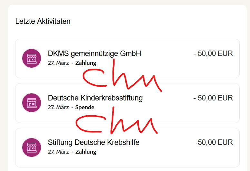Viewport: 250px width, 171px height.
Task: Open the DKMS gemeinnützige GmbH merchant name
Action: click(x=94, y=53)
